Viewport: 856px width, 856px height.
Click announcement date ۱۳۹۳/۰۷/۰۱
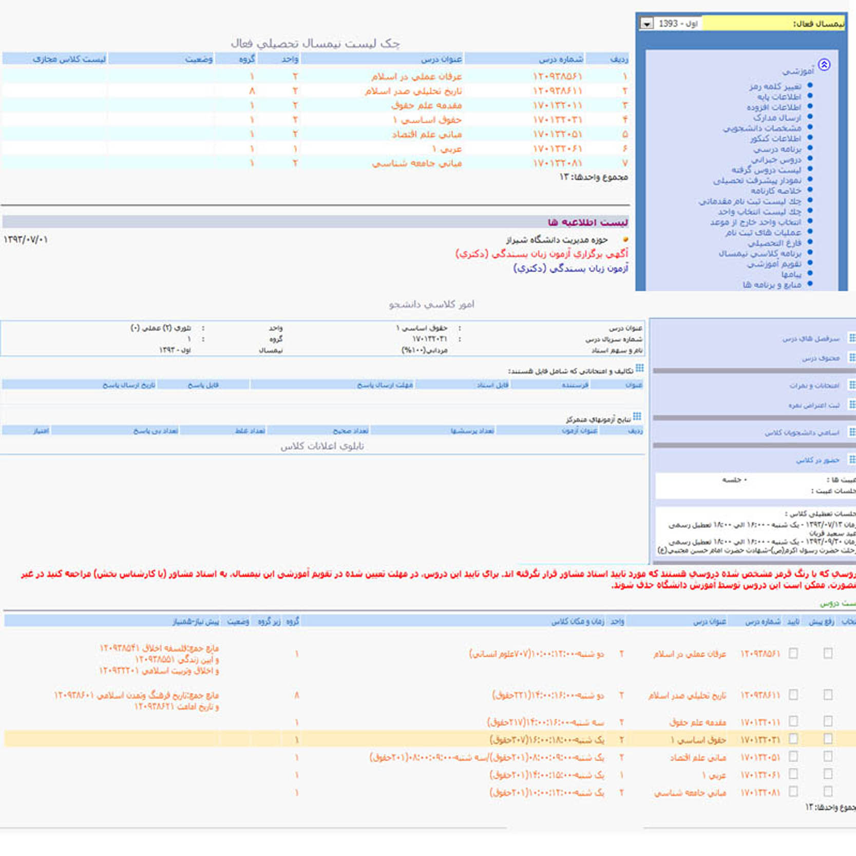pos(26,239)
